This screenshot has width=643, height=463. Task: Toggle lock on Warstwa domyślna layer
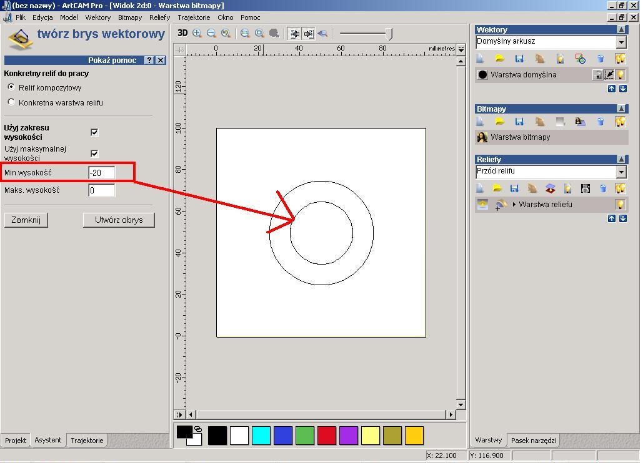[x=598, y=74]
